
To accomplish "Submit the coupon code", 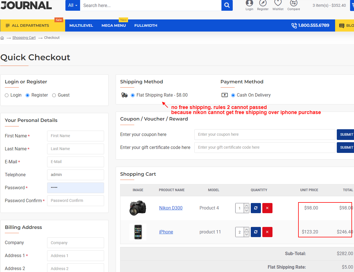I will point(346,135).
